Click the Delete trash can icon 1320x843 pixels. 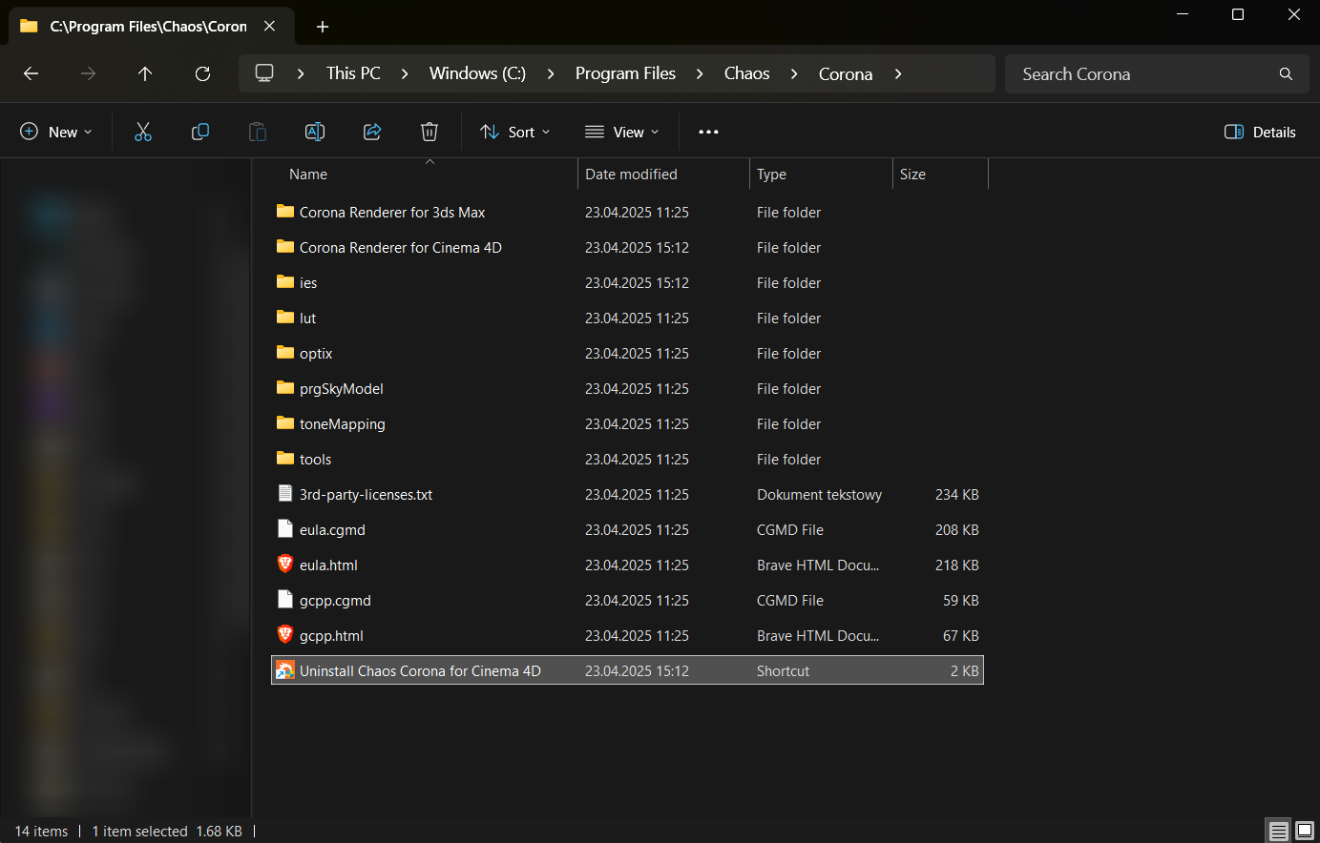pyautogui.click(x=430, y=132)
